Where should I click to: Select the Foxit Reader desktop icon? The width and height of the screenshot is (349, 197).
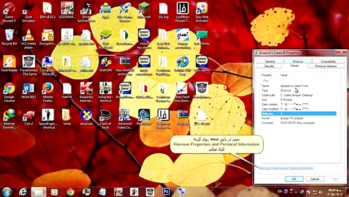click(9, 64)
